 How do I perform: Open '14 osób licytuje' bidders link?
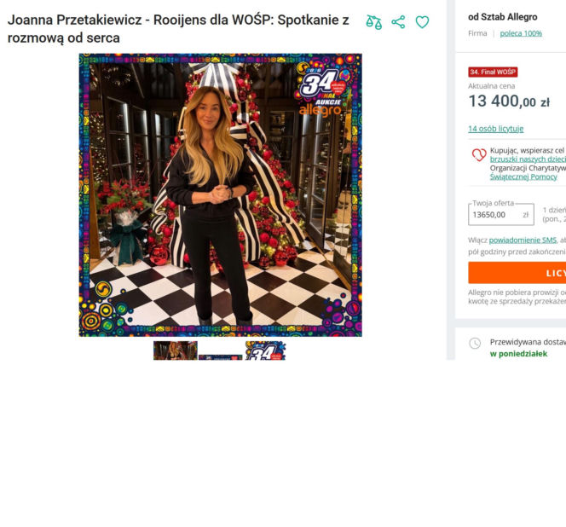tap(495, 129)
